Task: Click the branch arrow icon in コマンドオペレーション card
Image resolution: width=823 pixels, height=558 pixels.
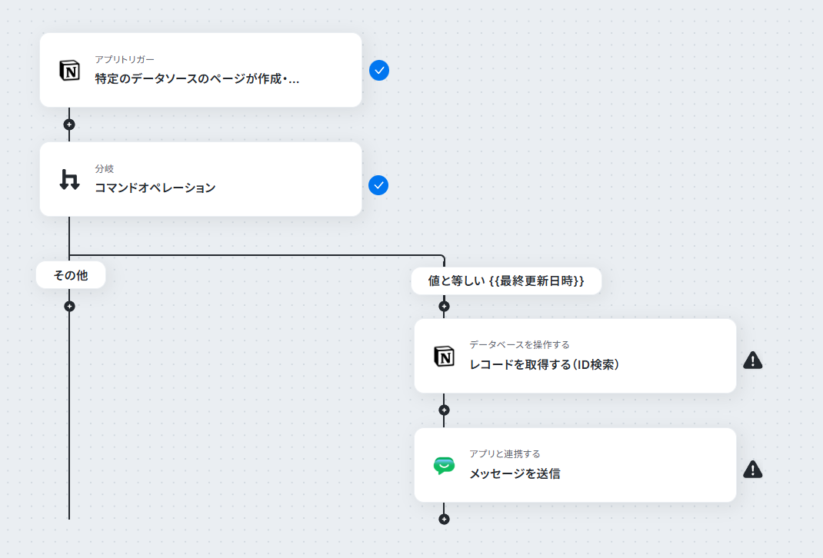Action: tap(69, 179)
